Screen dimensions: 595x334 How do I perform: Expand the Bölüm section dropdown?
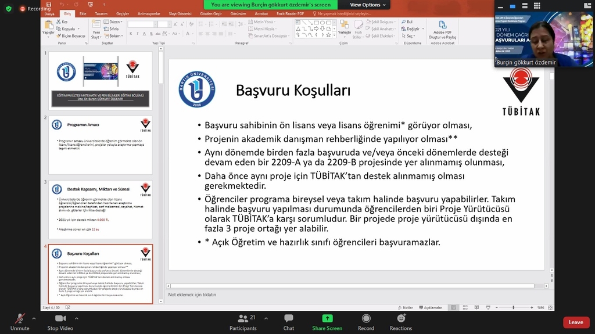[113, 36]
